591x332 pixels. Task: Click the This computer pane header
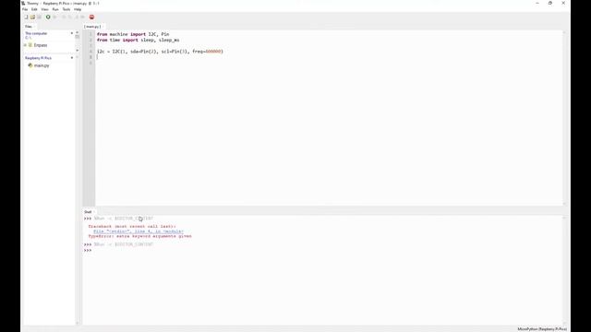36,33
